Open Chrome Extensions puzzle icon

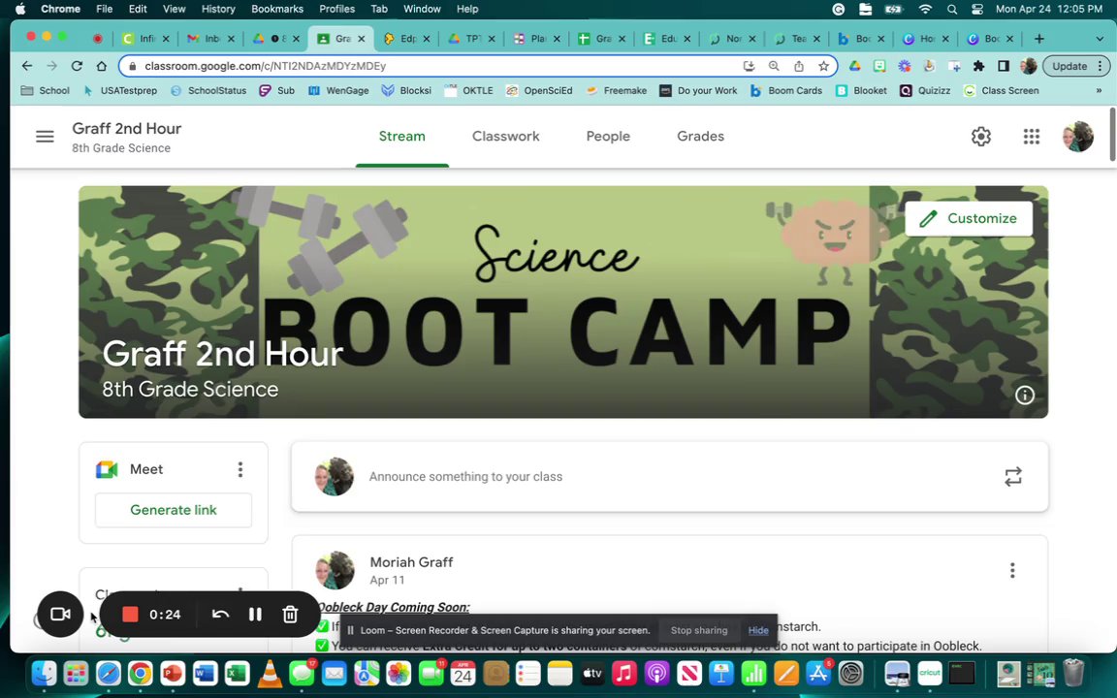click(x=978, y=66)
